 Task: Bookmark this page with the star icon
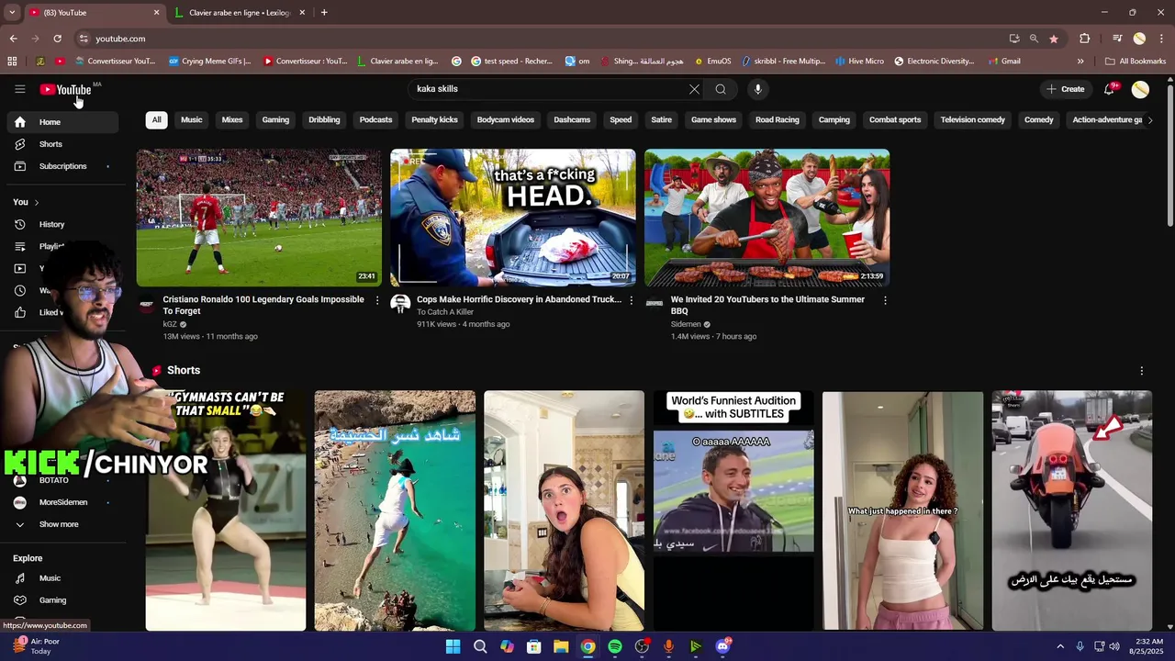point(1054,39)
